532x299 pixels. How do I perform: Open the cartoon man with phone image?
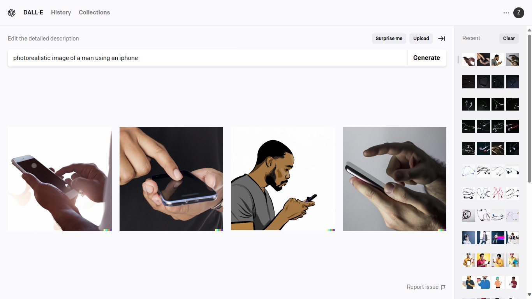coord(283,179)
